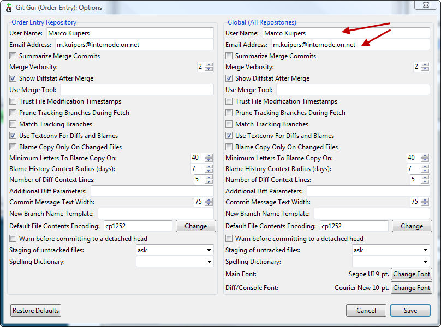441x327 pixels.
Task: Uncheck Global Show Diffstat After Merge
Action: click(229, 78)
